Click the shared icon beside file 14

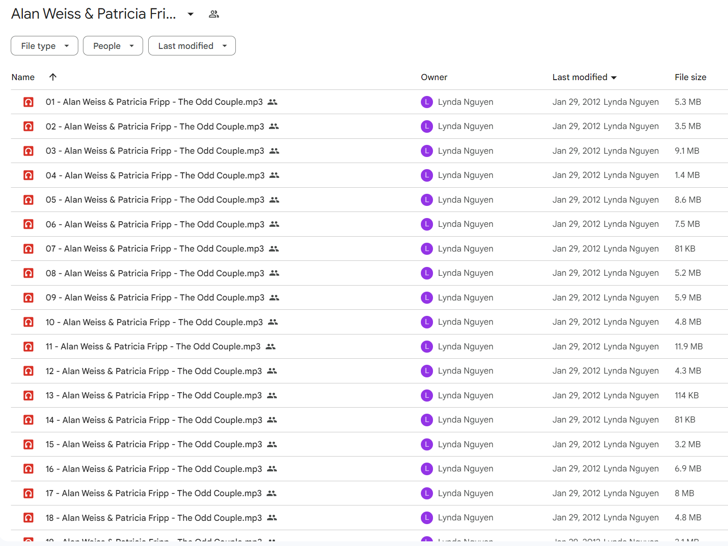point(272,420)
